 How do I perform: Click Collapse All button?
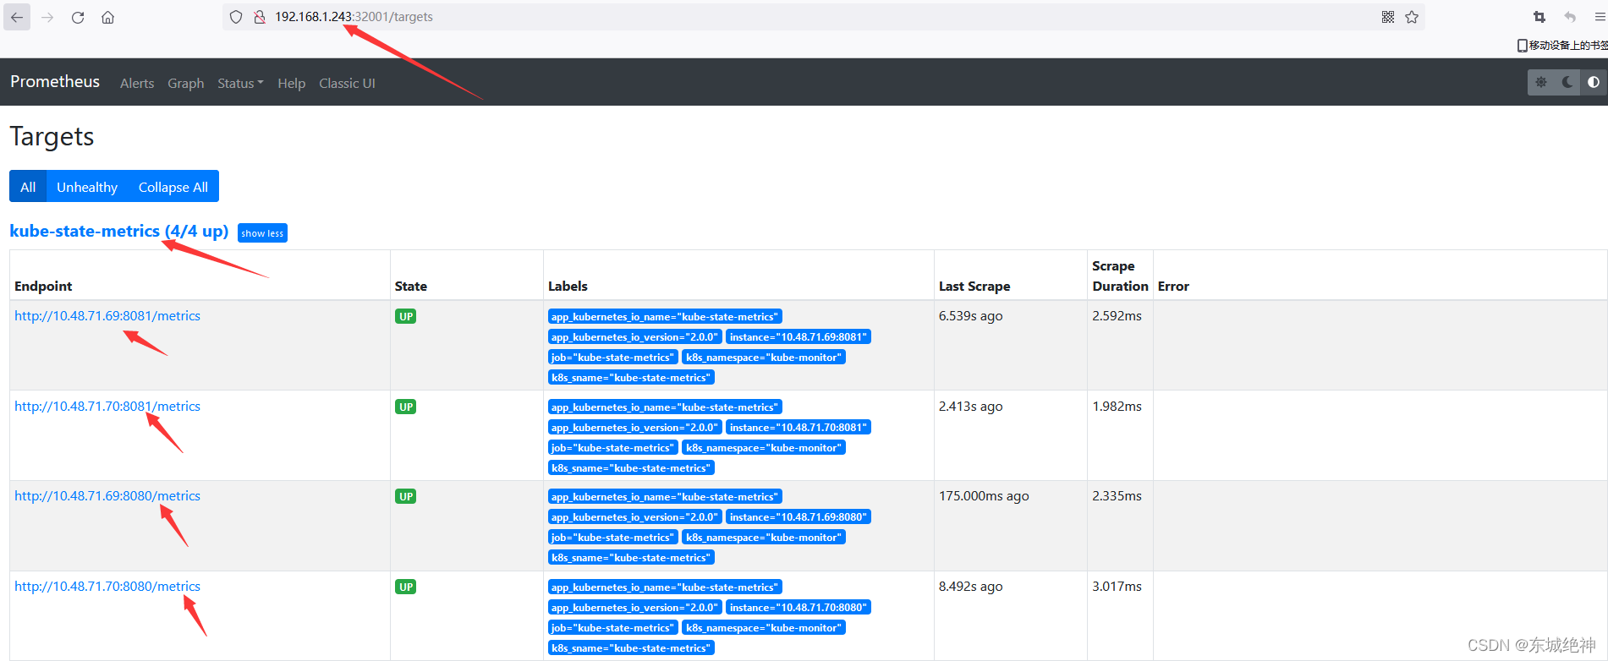pyautogui.click(x=173, y=187)
